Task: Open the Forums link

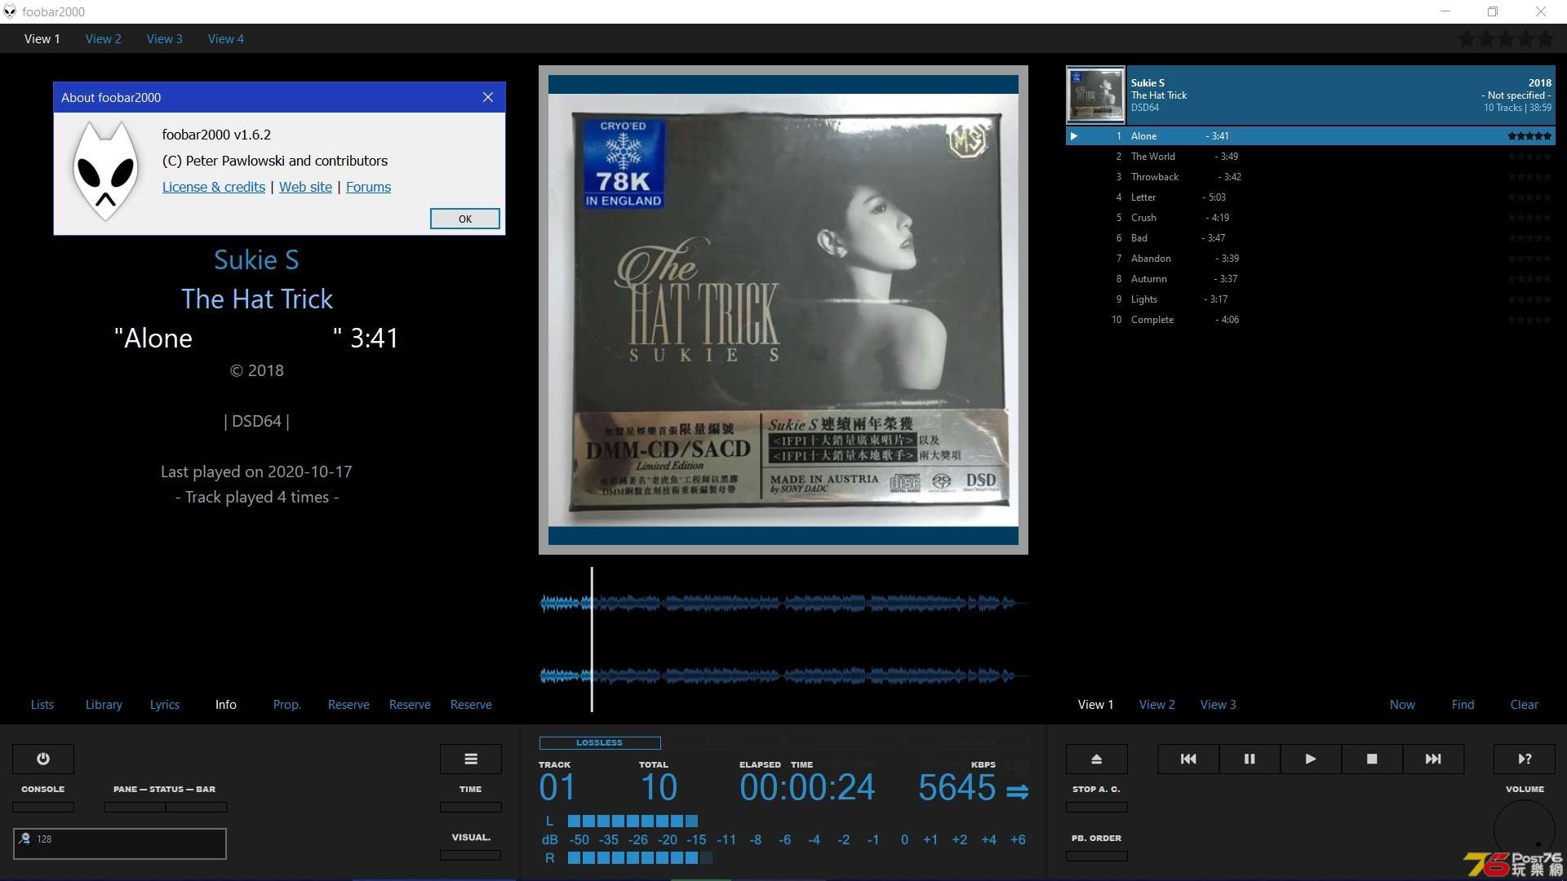Action: (x=368, y=187)
